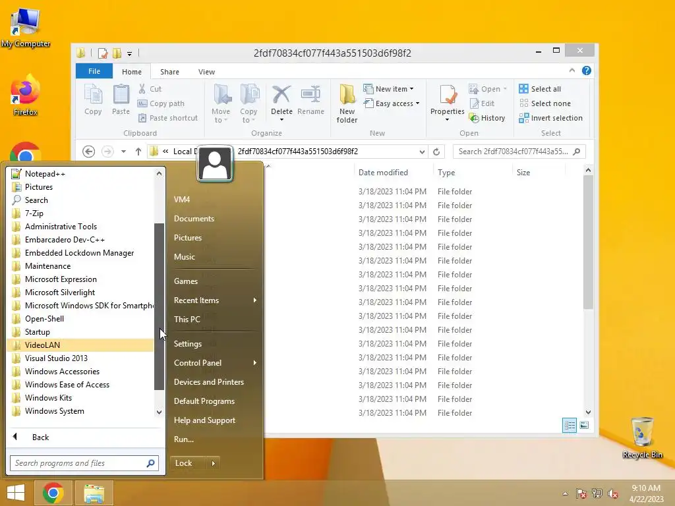Click the Delete X icon
The width and height of the screenshot is (675, 506).
[x=281, y=95]
